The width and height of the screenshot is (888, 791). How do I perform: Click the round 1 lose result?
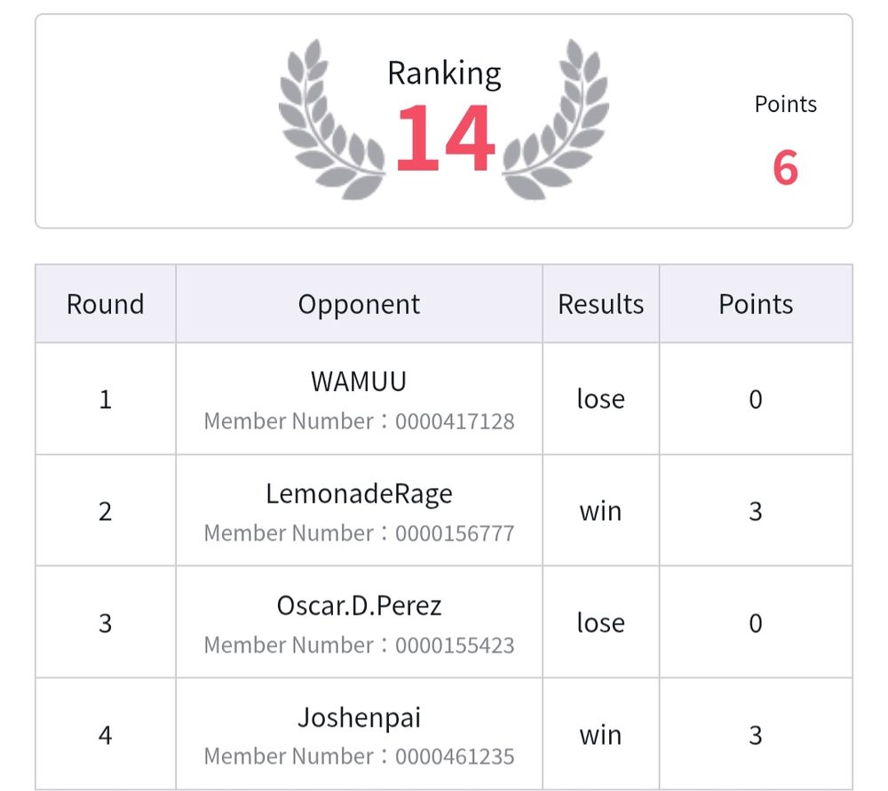click(601, 398)
